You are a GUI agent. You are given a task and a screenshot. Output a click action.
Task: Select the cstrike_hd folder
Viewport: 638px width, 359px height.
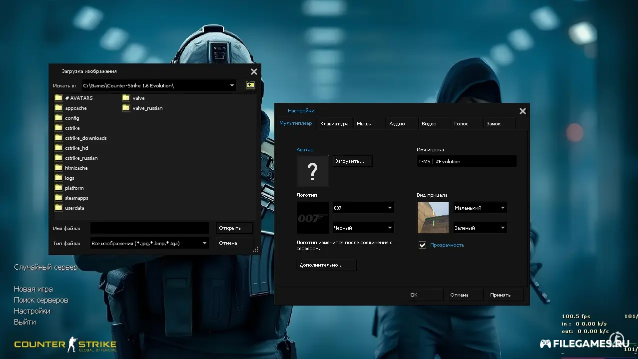click(x=71, y=148)
